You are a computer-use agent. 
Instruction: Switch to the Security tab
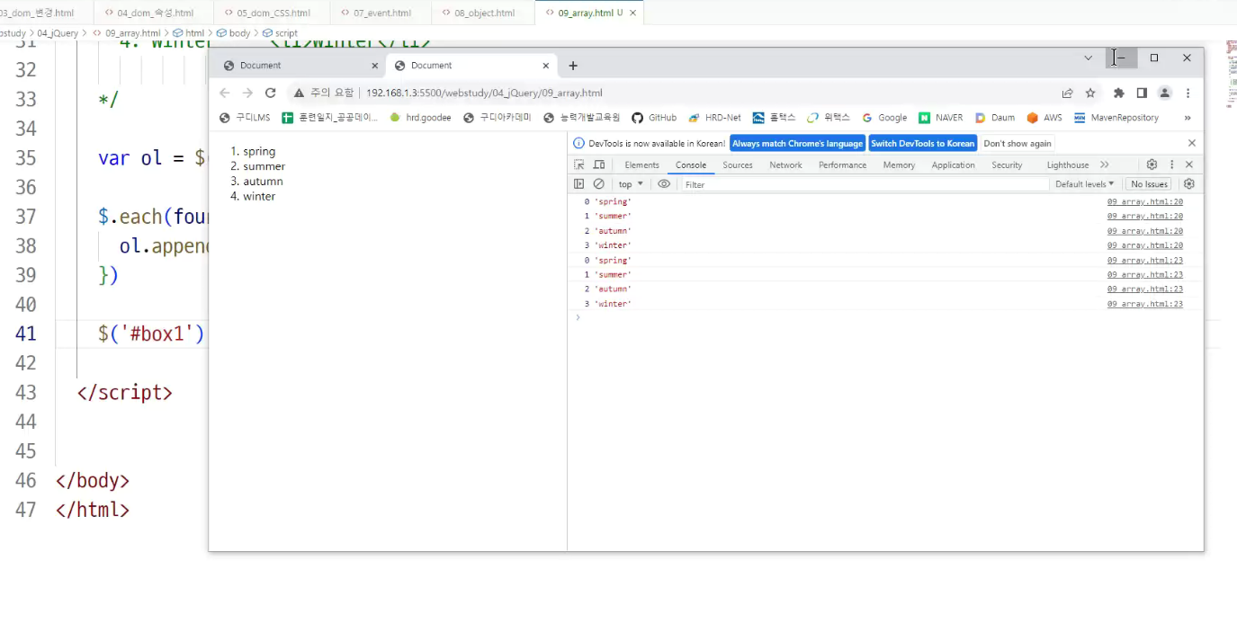click(x=1007, y=165)
